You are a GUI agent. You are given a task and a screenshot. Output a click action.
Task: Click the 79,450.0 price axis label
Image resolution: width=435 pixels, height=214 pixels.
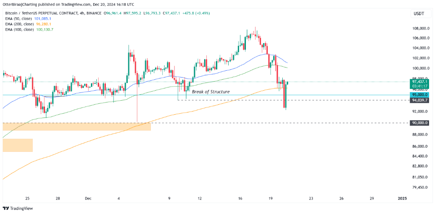tap(419, 188)
